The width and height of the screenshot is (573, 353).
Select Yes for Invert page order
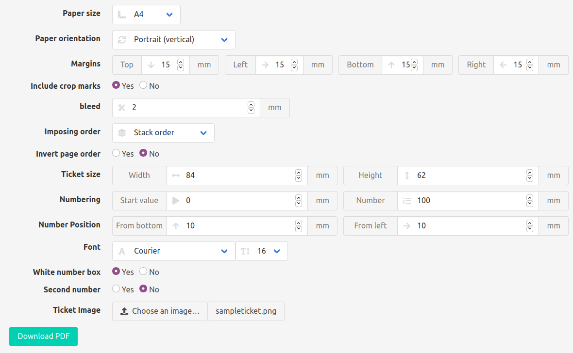point(116,153)
